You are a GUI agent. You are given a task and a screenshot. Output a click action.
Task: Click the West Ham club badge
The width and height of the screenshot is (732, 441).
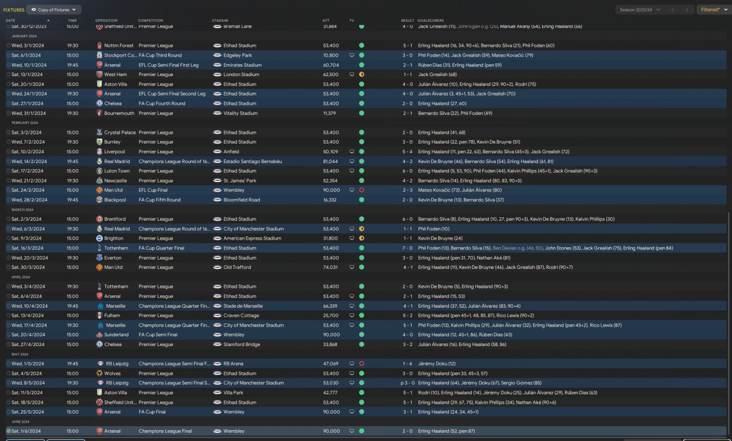tap(100, 74)
